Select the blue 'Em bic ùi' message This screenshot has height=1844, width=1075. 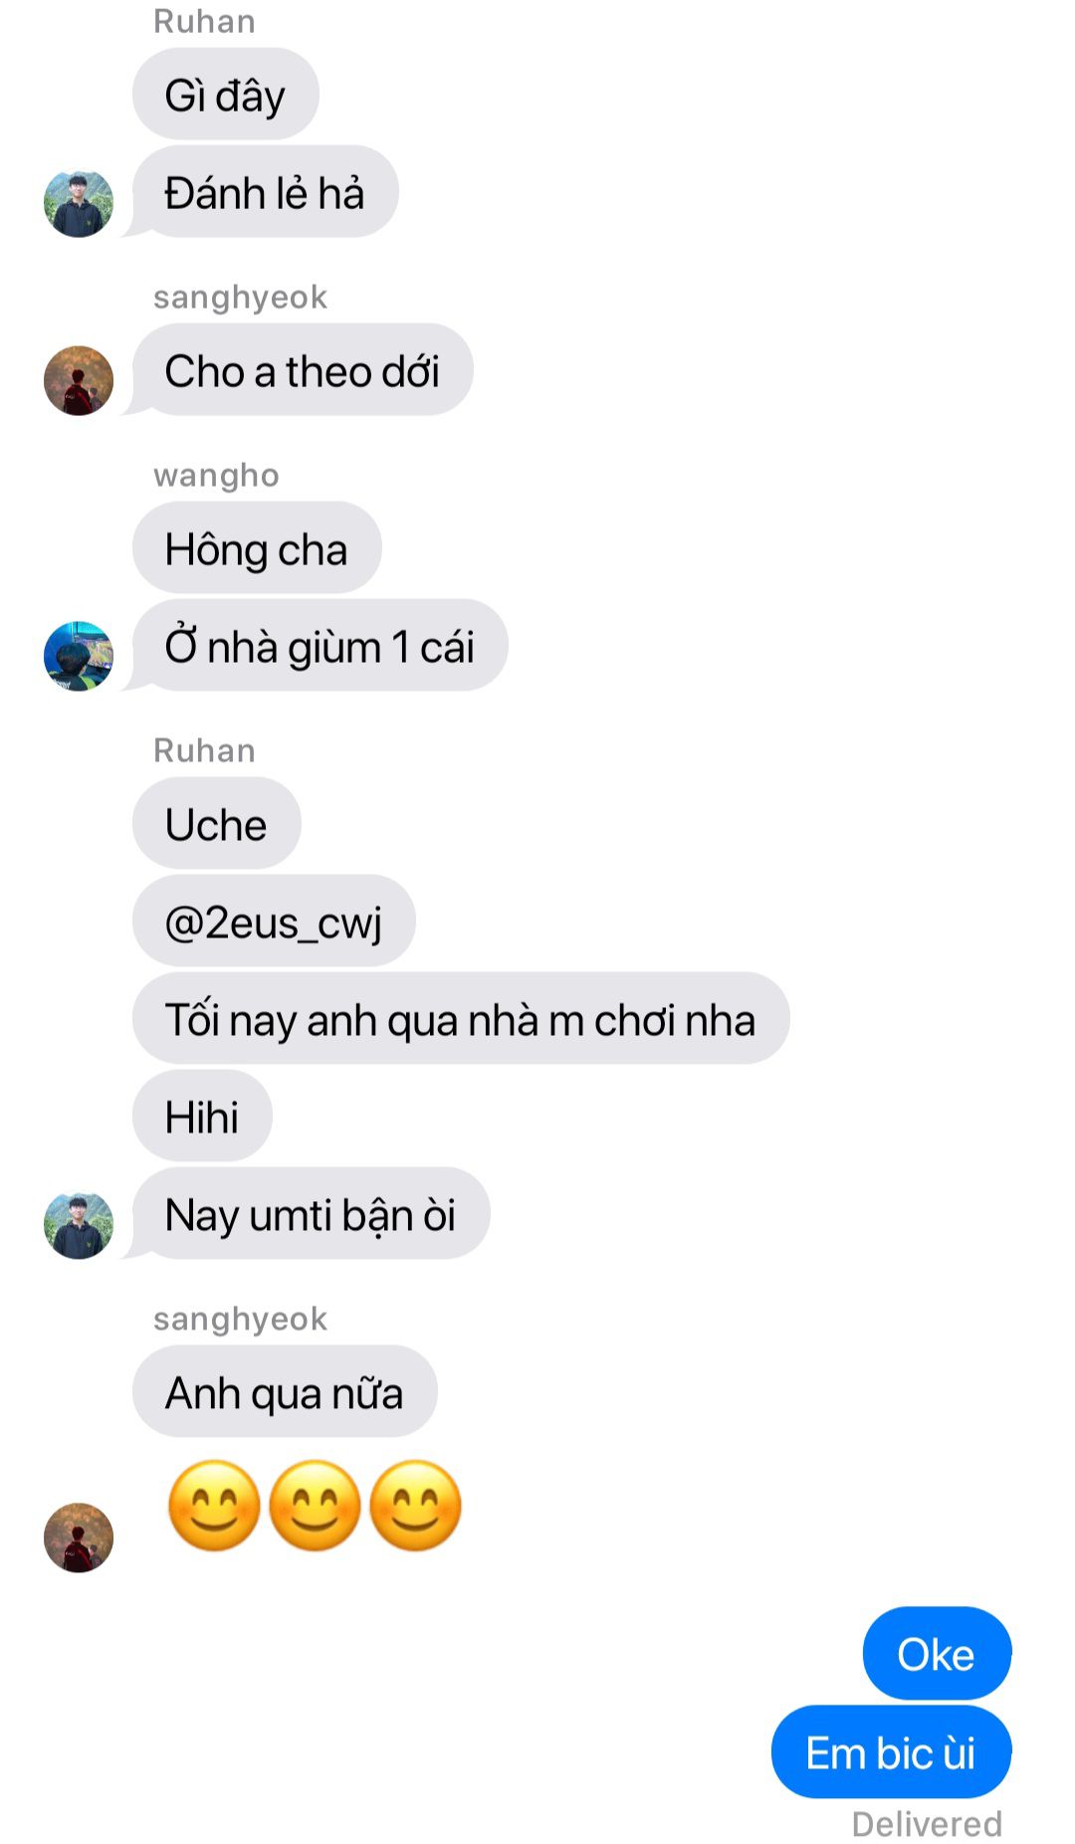pyautogui.click(x=891, y=1752)
